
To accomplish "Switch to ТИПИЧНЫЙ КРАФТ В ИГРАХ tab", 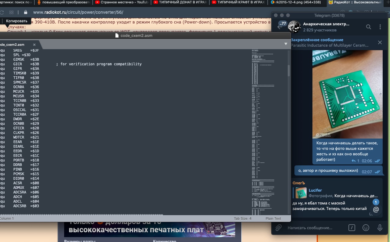I will click(x=238, y=2).
